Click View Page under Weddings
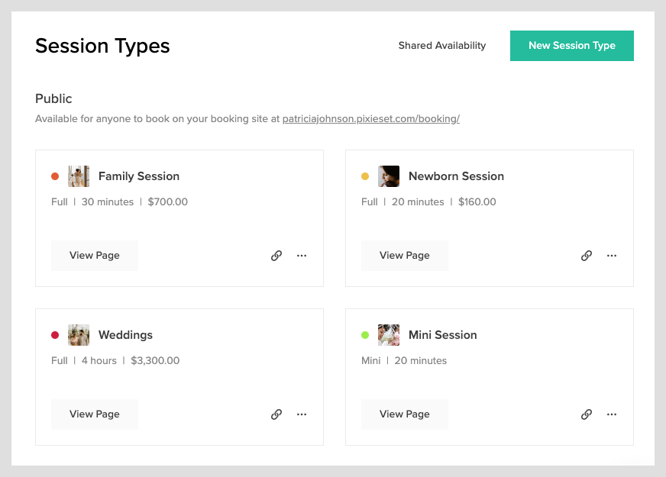This screenshot has height=477, width=666. click(x=94, y=414)
